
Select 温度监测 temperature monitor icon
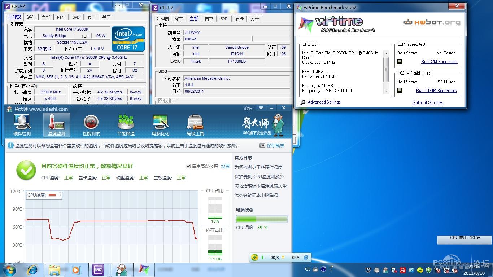57,125
